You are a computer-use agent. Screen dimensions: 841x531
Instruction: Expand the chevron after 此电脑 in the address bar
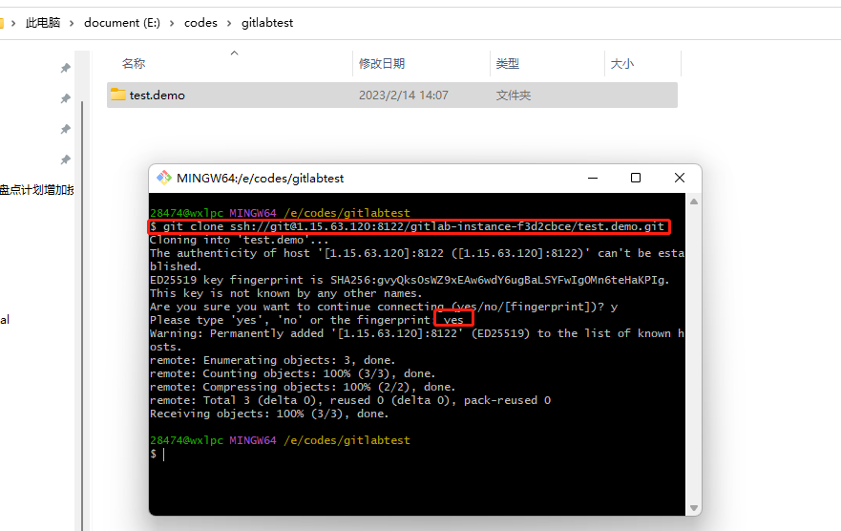pos(72,23)
